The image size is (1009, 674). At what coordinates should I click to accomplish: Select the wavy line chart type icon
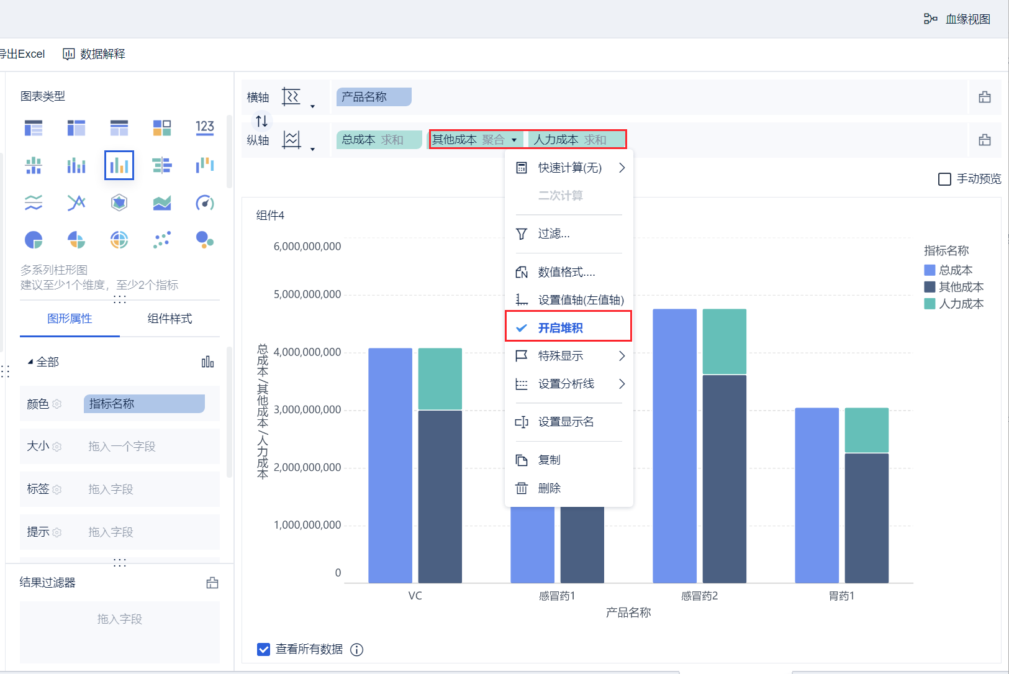[x=34, y=203]
